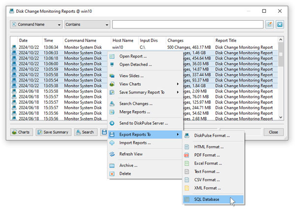Click the report list scroll up arrow
This screenshot has width=295, height=209.
(281, 39)
